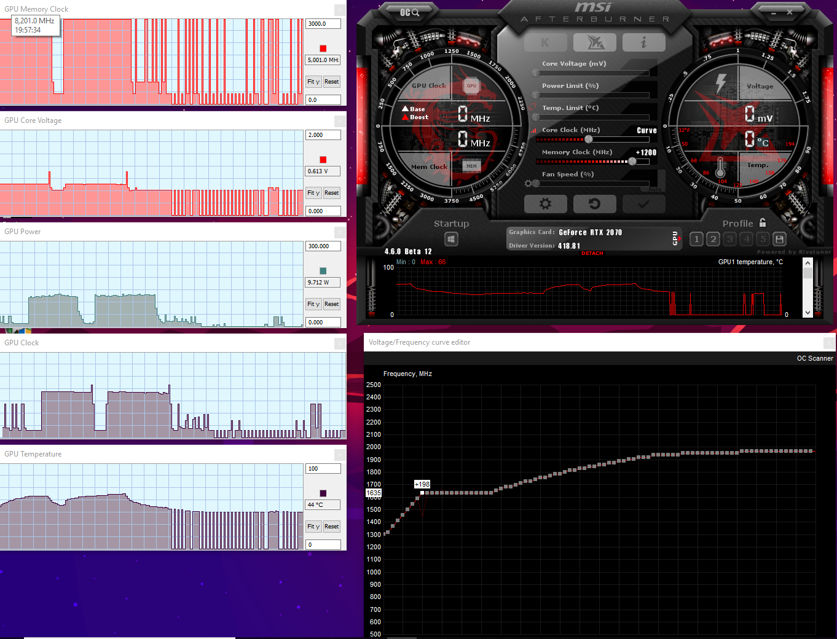Launch Kombustor with the K button

[545, 42]
